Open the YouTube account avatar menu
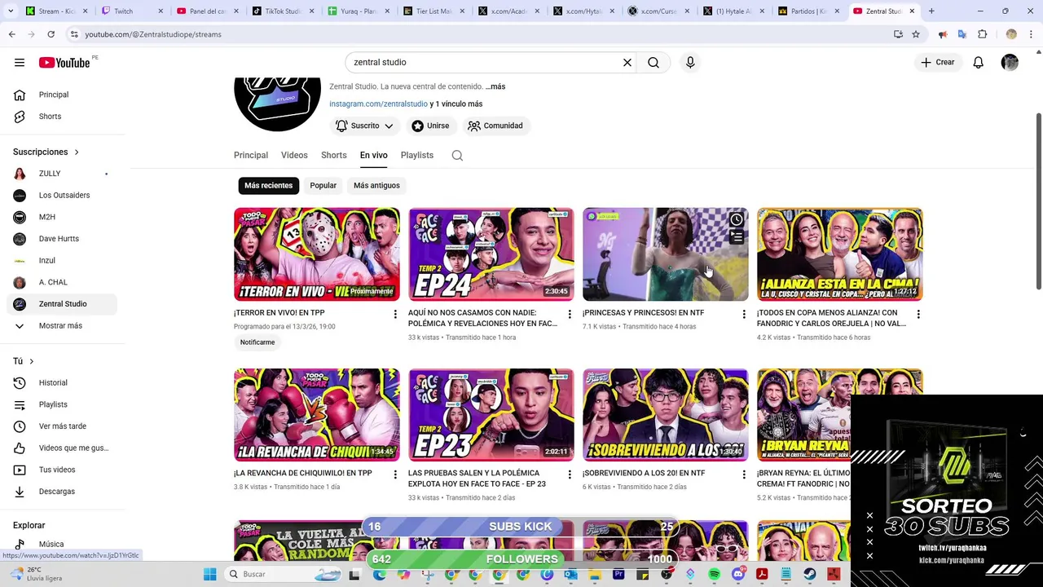The width and height of the screenshot is (1043, 587). point(1010,63)
